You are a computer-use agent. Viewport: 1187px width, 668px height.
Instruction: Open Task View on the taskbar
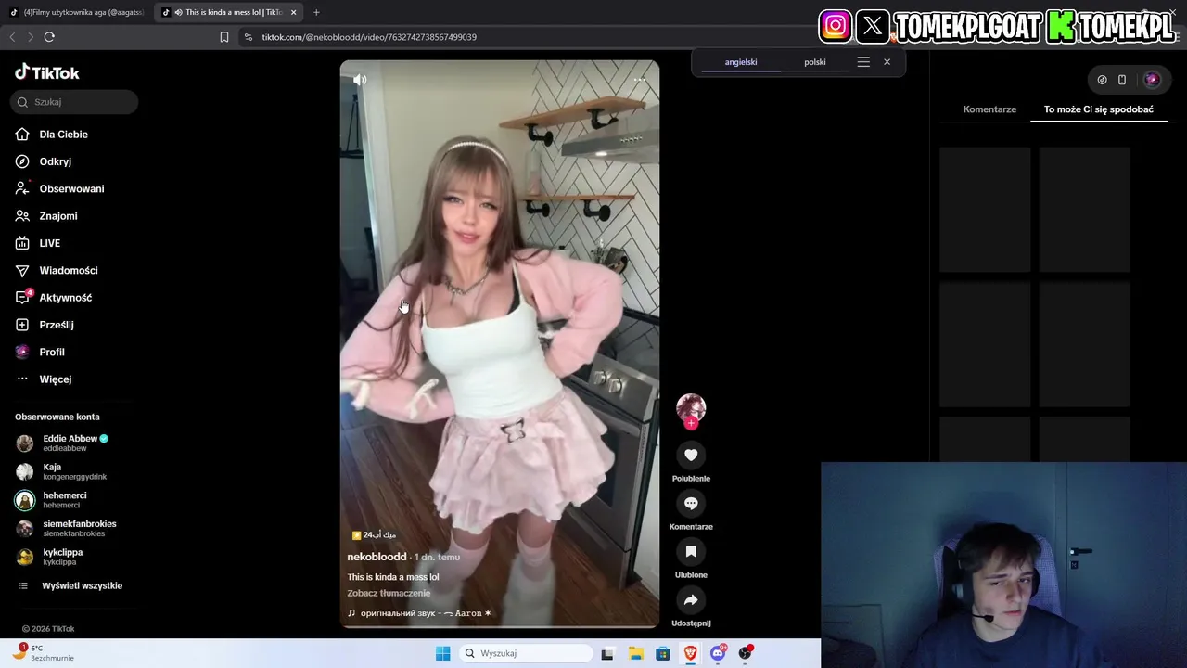(x=607, y=653)
